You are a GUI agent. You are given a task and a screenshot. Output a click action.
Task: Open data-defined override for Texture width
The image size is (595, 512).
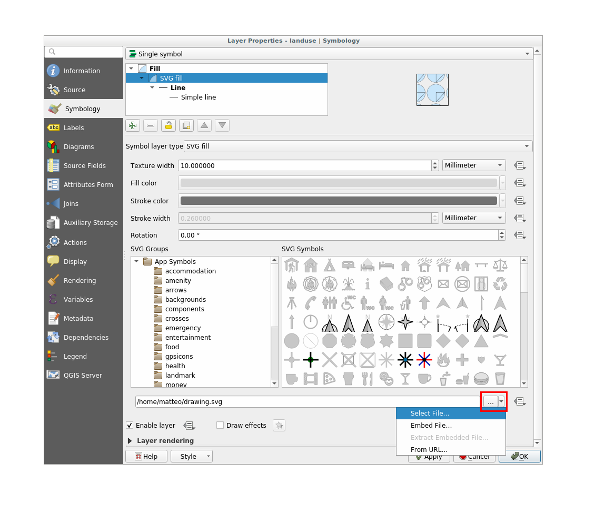coord(520,165)
